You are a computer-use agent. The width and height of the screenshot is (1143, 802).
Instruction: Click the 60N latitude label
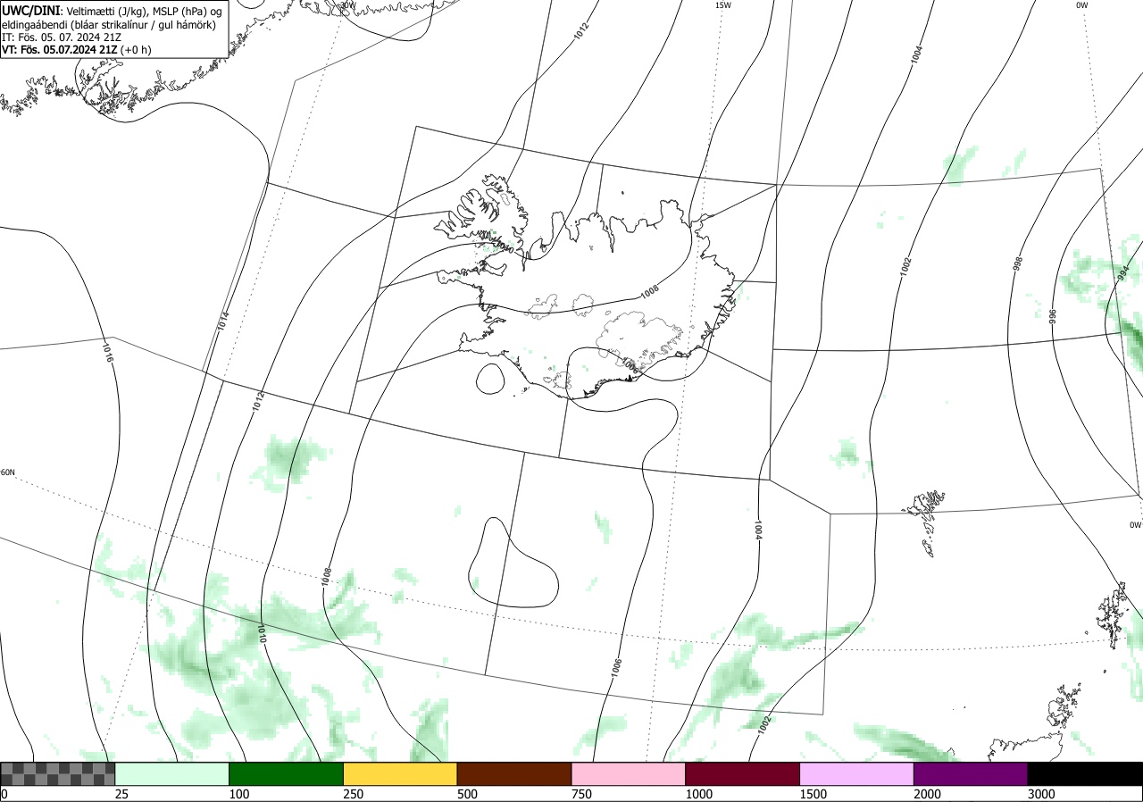8,472
